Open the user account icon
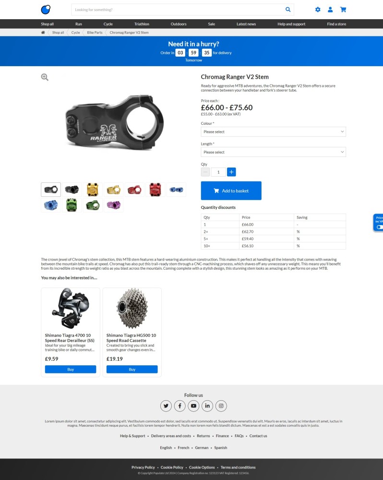The height and width of the screenshot is (480, 383). [x=330, y=10]
